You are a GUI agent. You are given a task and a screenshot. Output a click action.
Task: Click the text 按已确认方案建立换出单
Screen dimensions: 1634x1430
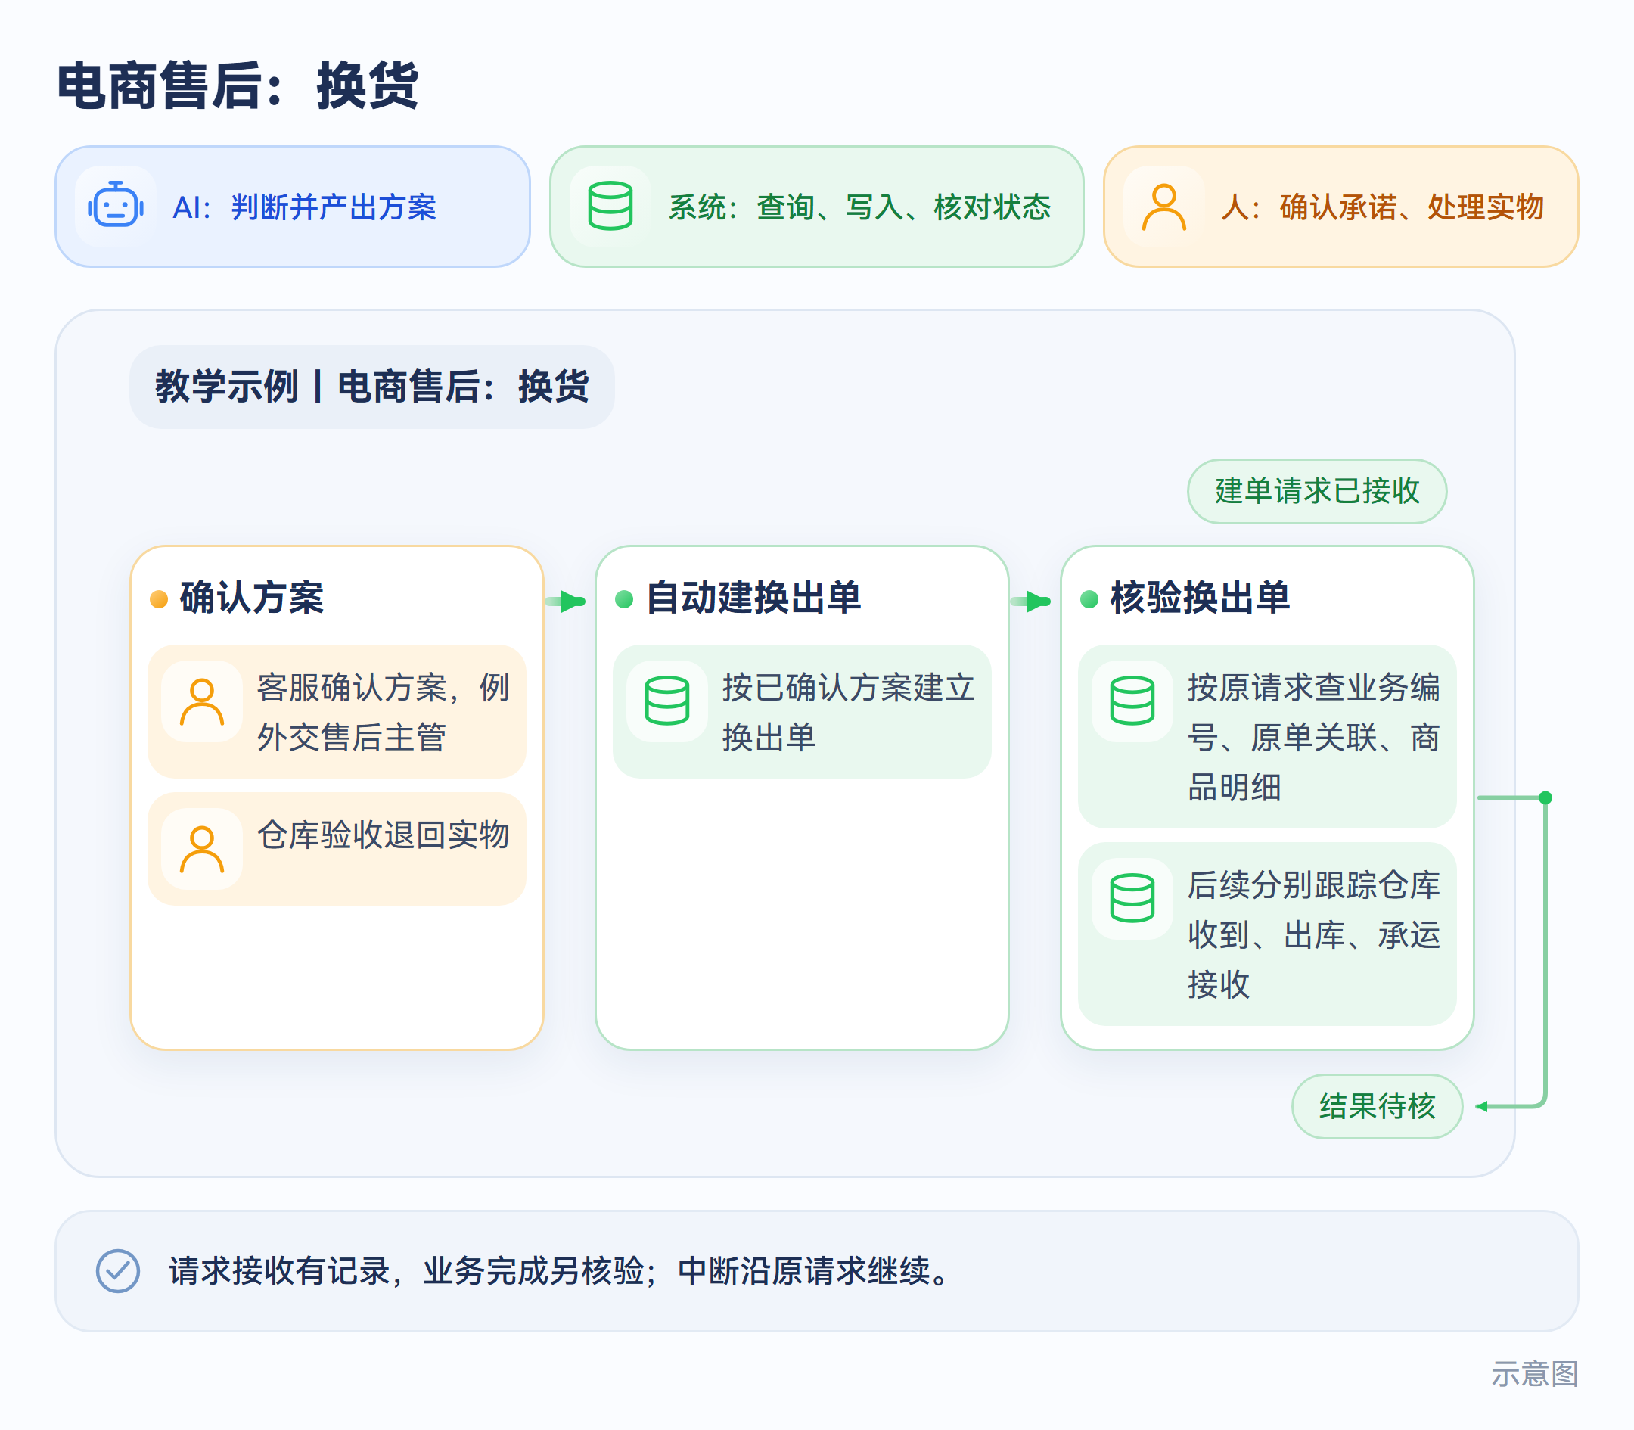pos(848,712)
